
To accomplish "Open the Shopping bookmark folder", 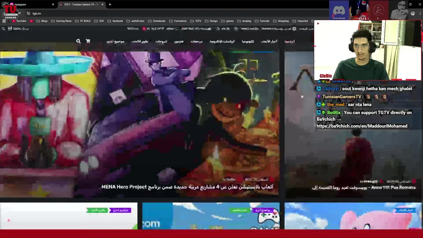I will 281,21.
